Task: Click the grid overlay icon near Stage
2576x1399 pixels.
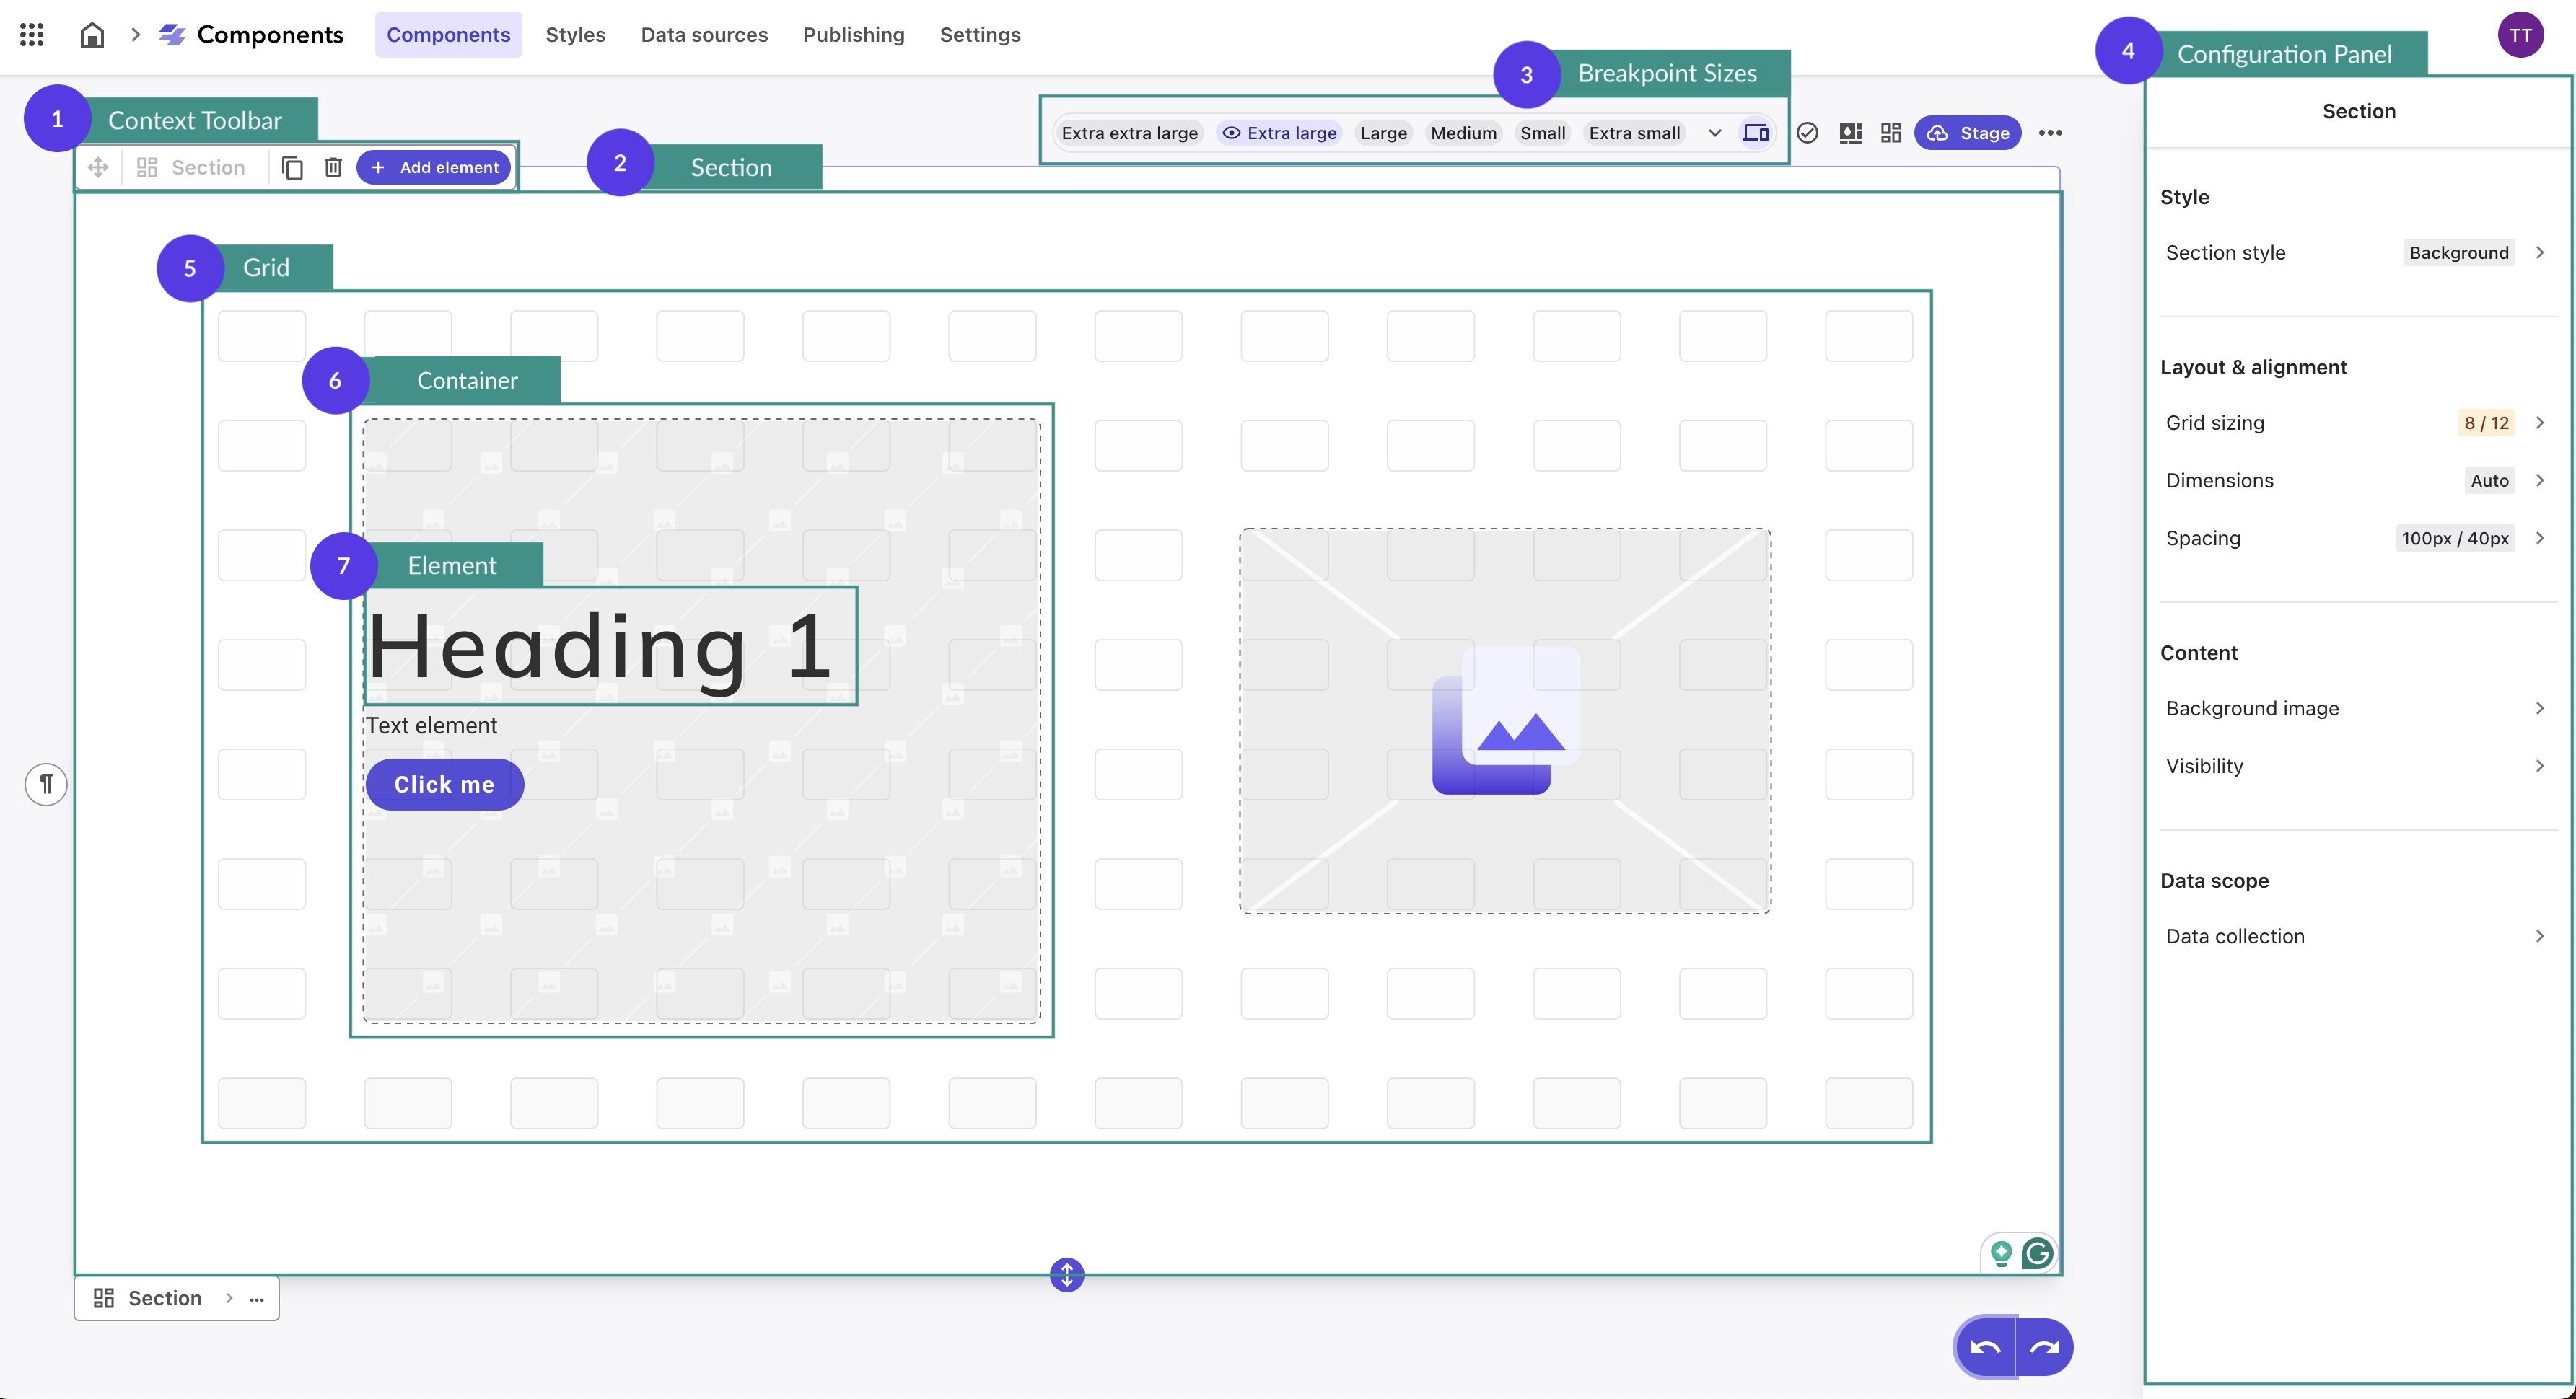Action: click(1891, 133)
